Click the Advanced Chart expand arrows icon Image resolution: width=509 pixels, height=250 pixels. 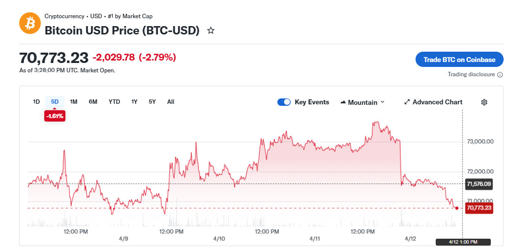point(407,102)
